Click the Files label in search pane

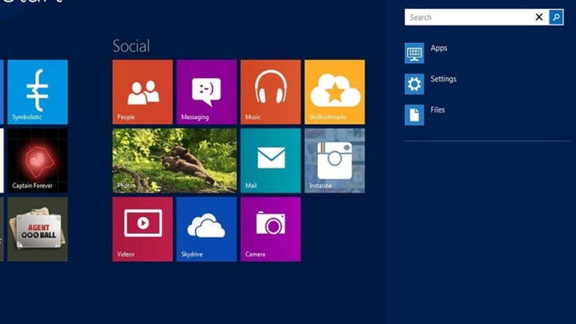437,109
